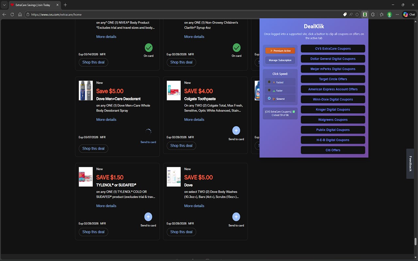Close the ExtraCare Savings tab

[x=57, y=5]
